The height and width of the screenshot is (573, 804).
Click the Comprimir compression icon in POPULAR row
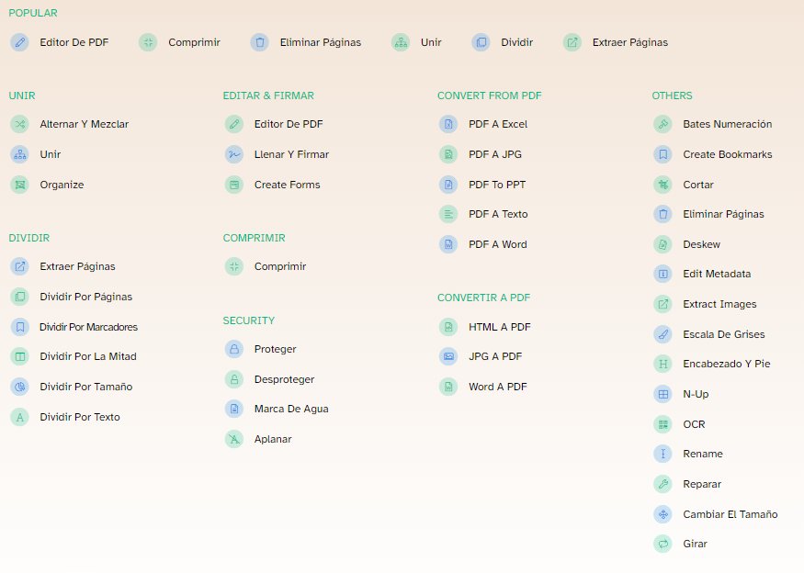[147, 42]
